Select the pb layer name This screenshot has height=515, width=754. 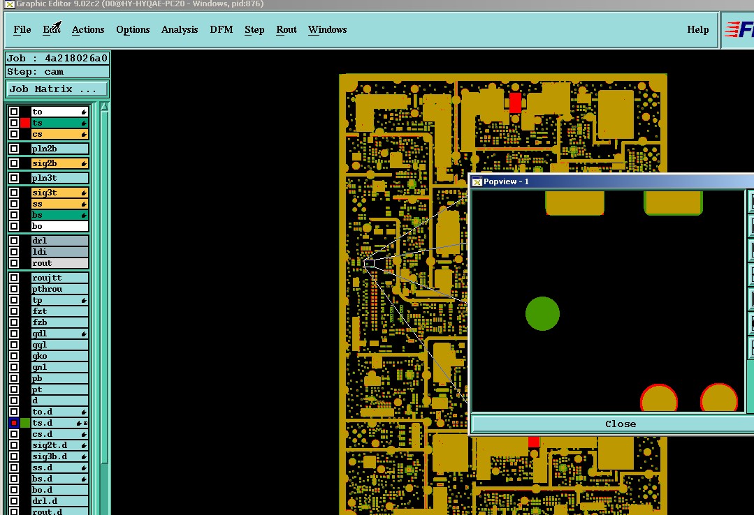(59, 378)
